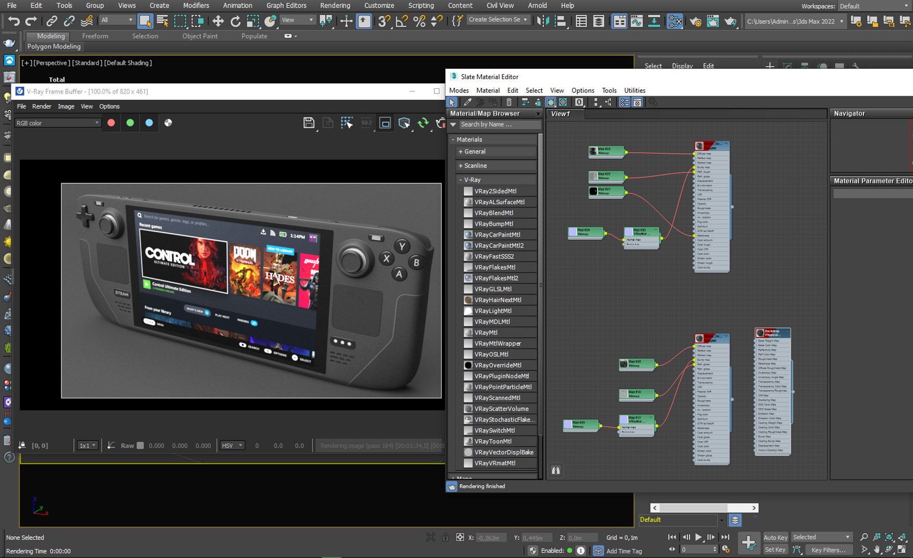The image size is (913, 558).
Task: Click the Play Animation button
Action: tap(698, 537)
